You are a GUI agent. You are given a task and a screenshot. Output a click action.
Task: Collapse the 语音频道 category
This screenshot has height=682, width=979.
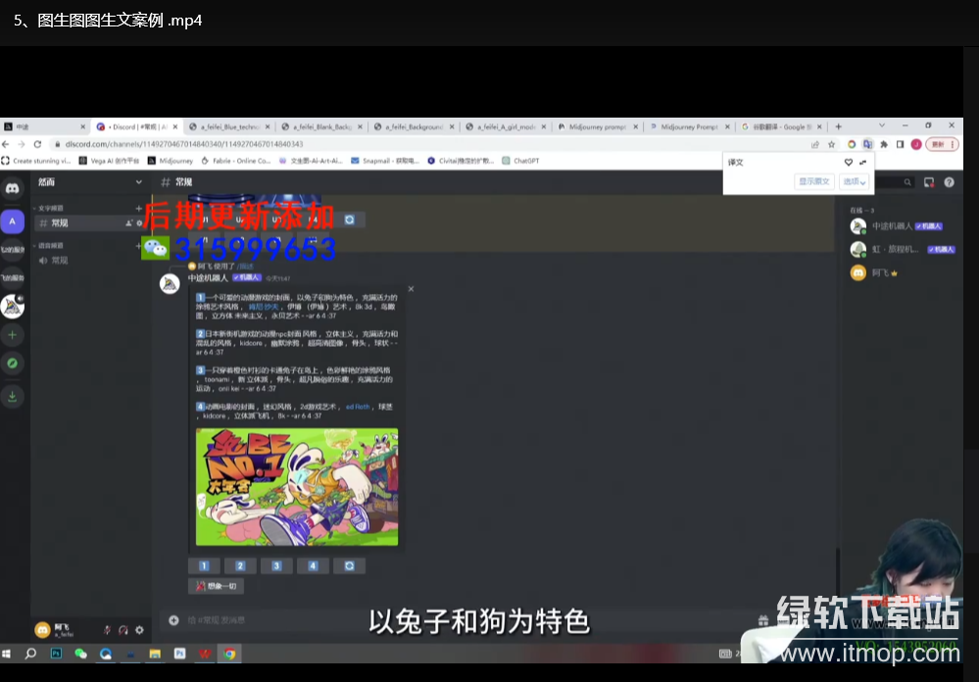coord(49,245)
